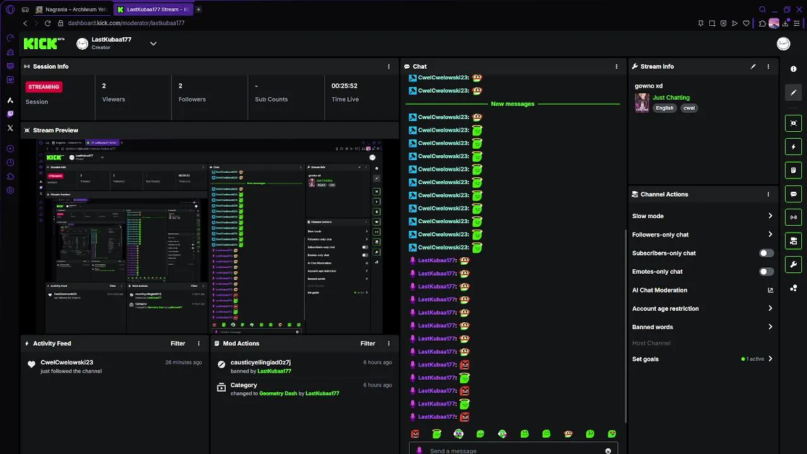Open AI Chat Moderation external link
807x454 pixels.
click(770, 290)
